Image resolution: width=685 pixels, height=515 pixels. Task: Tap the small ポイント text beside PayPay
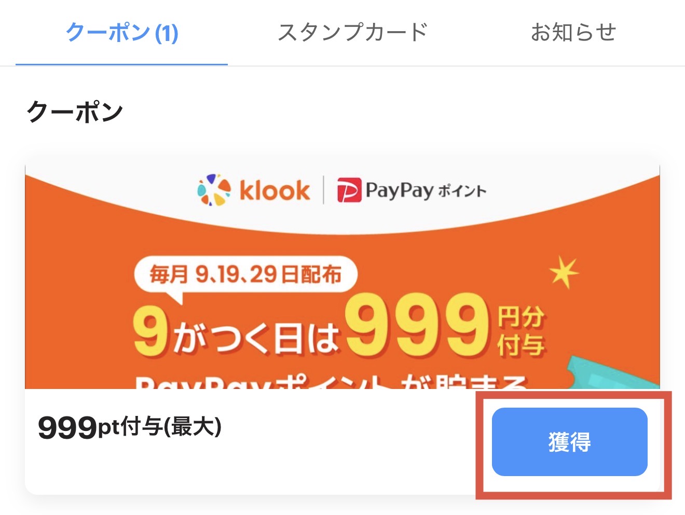pyautogui.click(x=462, y=191)
